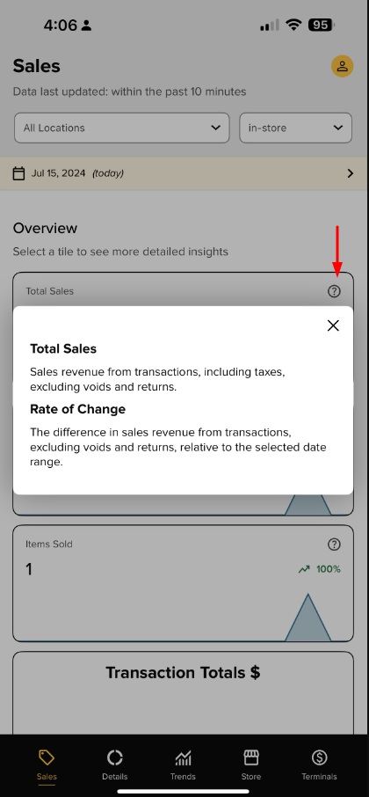Image resolution: width=369 pixels, height=797 pixels.
Task: Open the Sales tab tag icon
Action: (47, 758)
